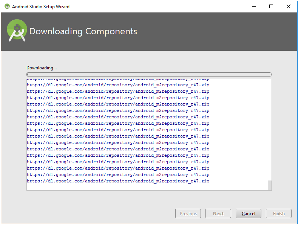This screenshot has width=298, height=225.
Task: Click the Cancel button
Action: coord(248,214)
